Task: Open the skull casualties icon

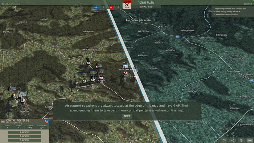Action: (x=241, y=140)
